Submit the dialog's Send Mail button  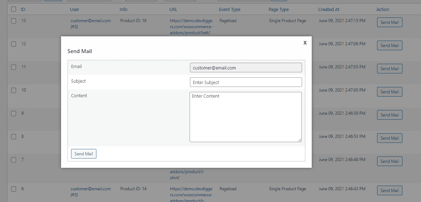tap(84, 154)
